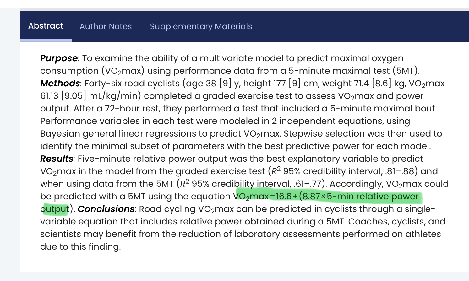Screen dimensions: 469x281
Task: Open the Supplementary Materials tab
Action: coord(201,26)
